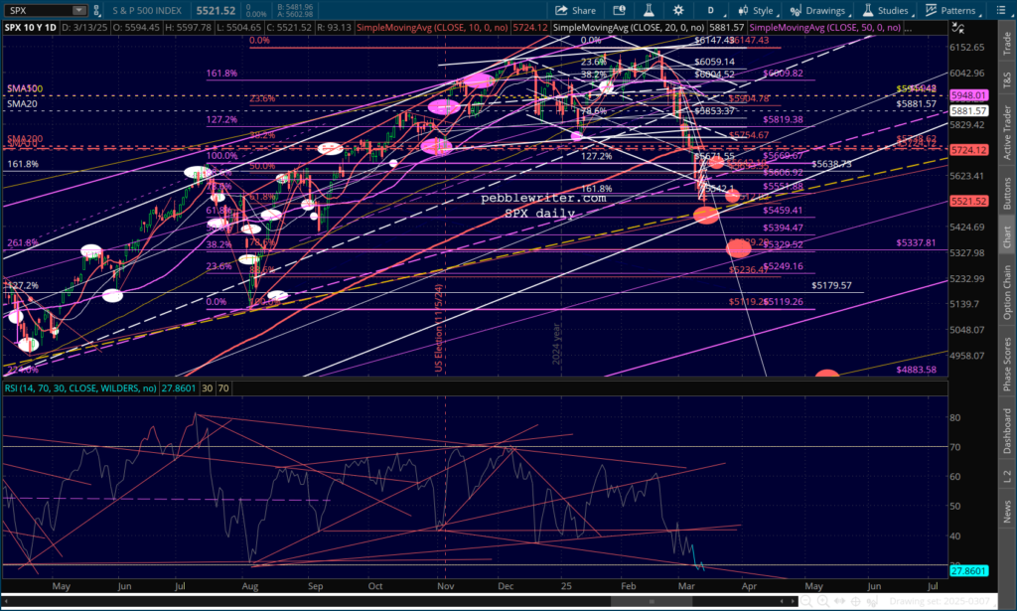Open the Patterns menu
Screen dimensions: 1017x611
[951, 10]
